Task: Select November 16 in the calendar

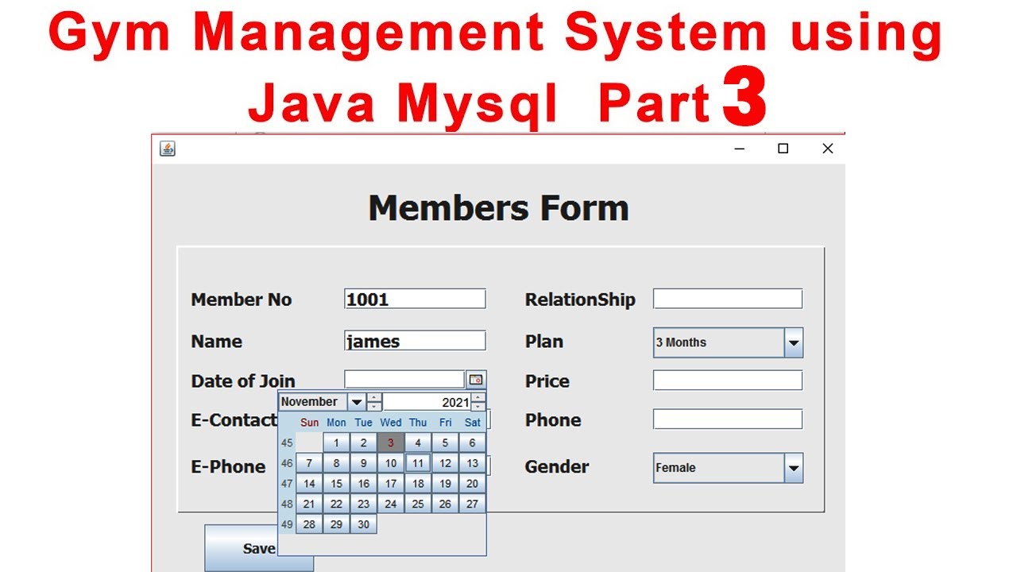Action: (x=364, y=484)
